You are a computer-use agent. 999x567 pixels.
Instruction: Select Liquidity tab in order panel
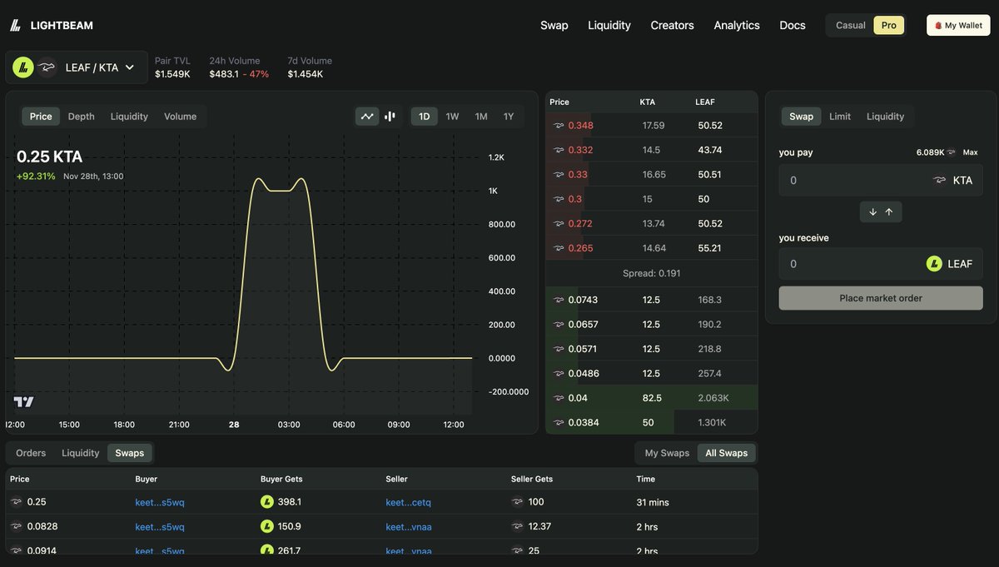(x=885, y=117)
